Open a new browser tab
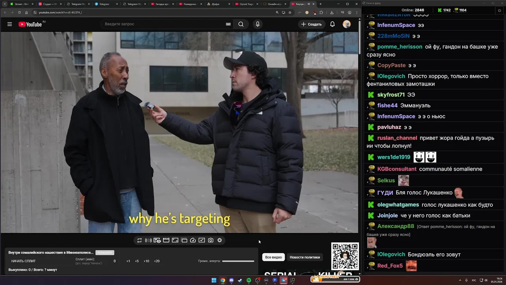506x285 pixels. pyautogui.click(x=321, y=4)
